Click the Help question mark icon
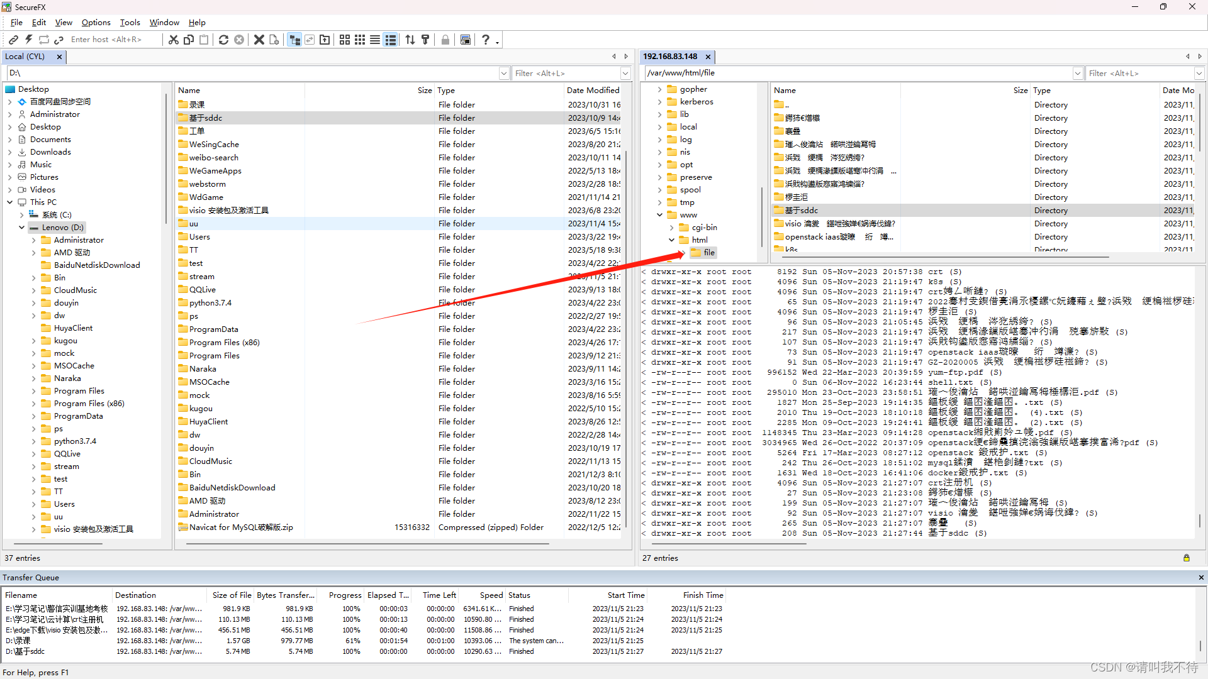The image size is (1208, 679). pos(485,40)
